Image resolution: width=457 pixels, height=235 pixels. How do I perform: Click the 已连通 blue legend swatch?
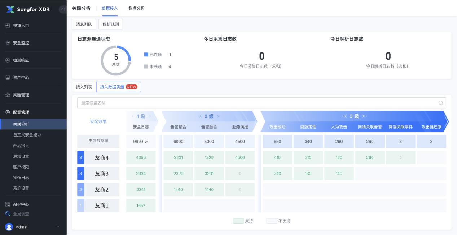(146, 55)
